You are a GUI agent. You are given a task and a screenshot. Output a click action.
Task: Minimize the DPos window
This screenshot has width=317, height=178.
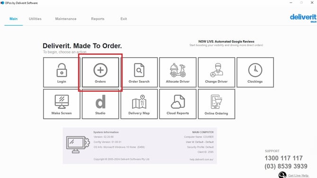[291, 3]
